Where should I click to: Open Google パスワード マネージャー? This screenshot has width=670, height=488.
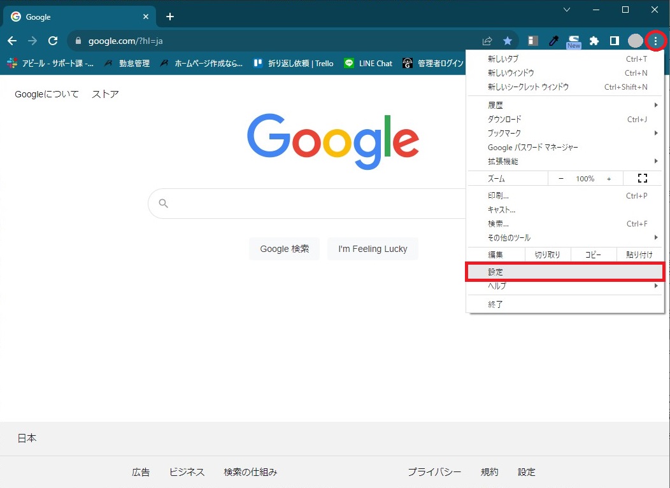[x=565, y=148]
